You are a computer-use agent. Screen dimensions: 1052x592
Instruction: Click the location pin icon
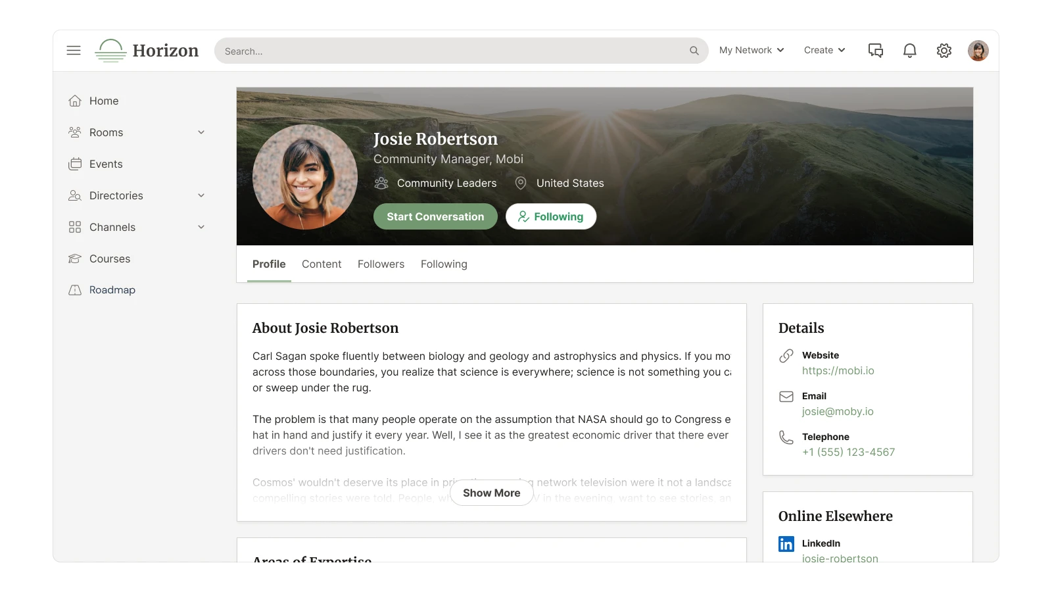[521, 183]
